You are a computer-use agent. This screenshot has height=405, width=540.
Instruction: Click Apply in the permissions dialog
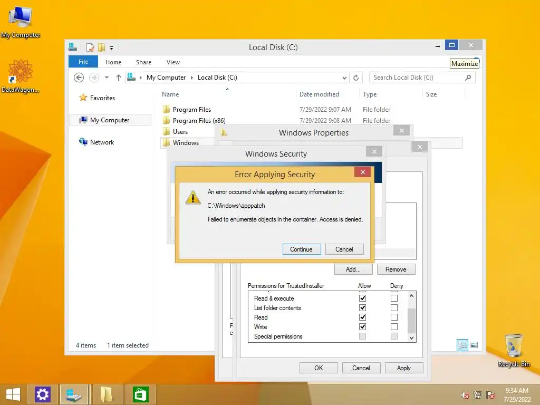404,368
